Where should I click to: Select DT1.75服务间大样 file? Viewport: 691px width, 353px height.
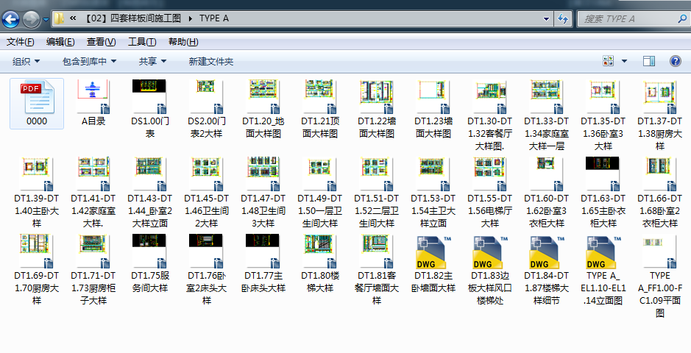click(x=150, y=264)
